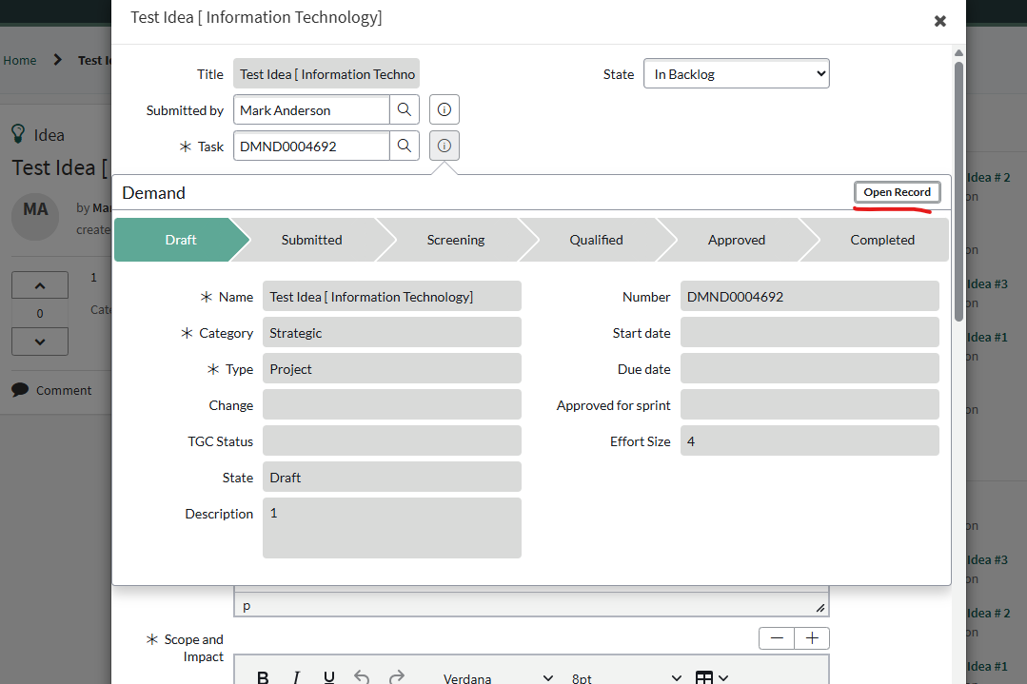Screen dimensions: 1027x684
Task: Click the Start date field
Action: 810,333
